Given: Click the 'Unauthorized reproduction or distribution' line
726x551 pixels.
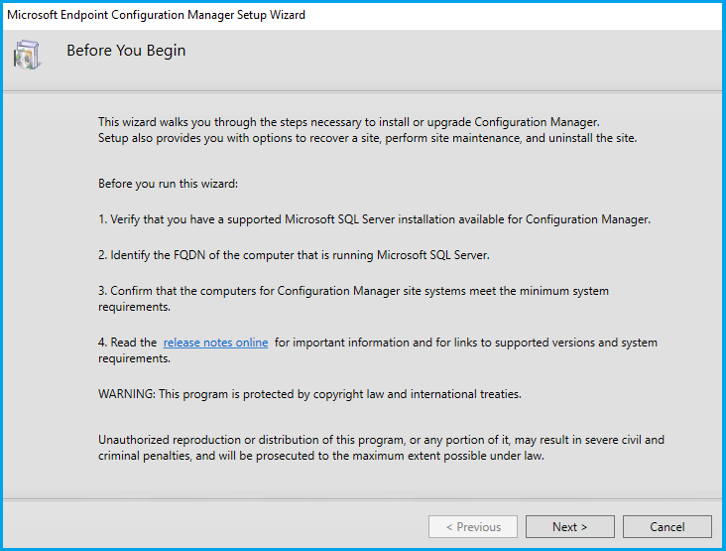Looking at the screenshot, I should 381,440.
